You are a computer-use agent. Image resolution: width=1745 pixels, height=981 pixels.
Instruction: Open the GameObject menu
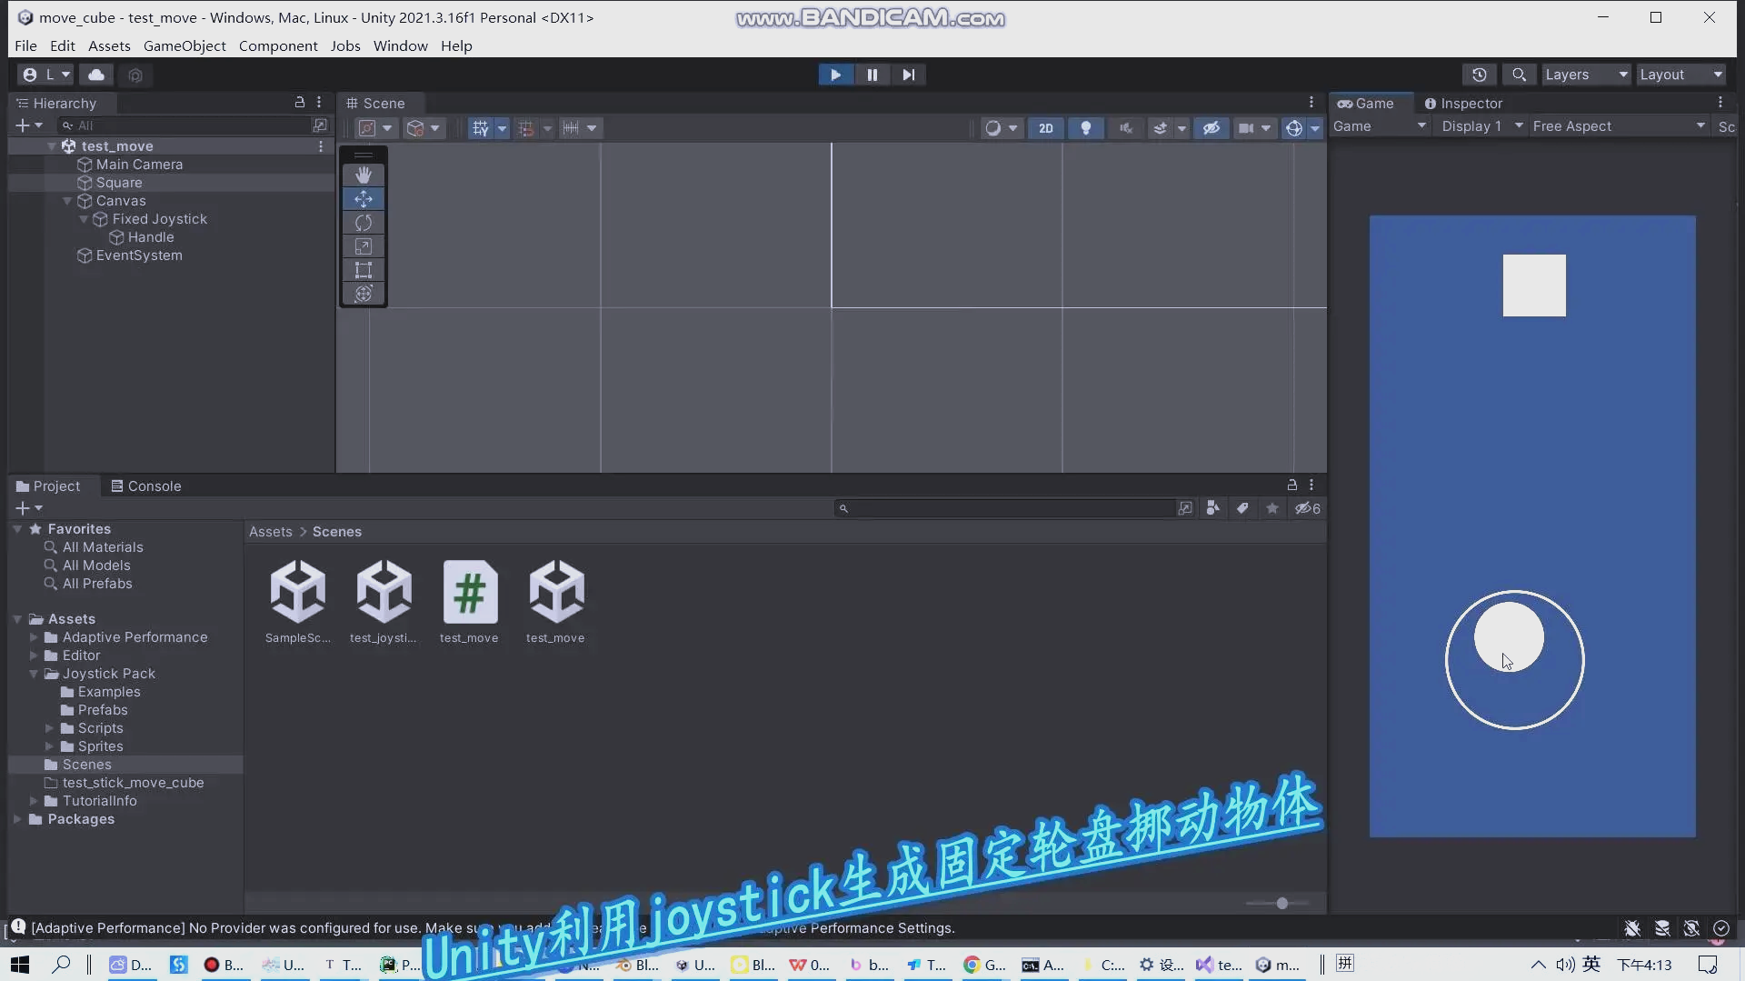pos(184,45)
